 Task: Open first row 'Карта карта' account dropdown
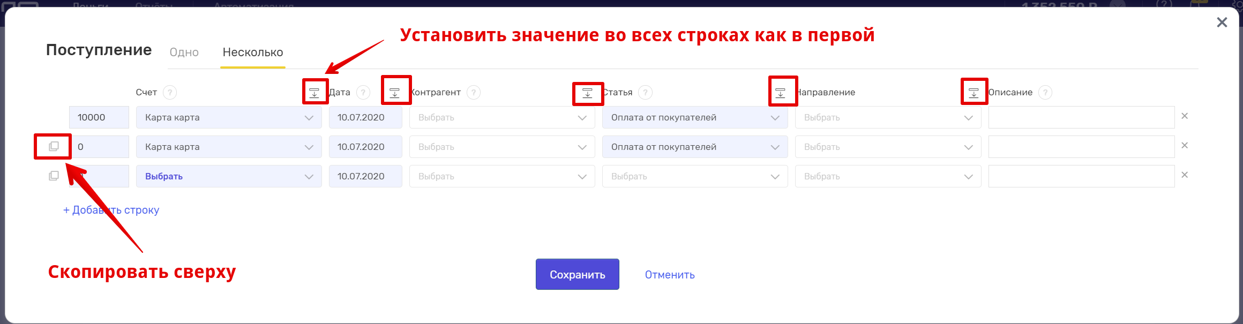229,117
